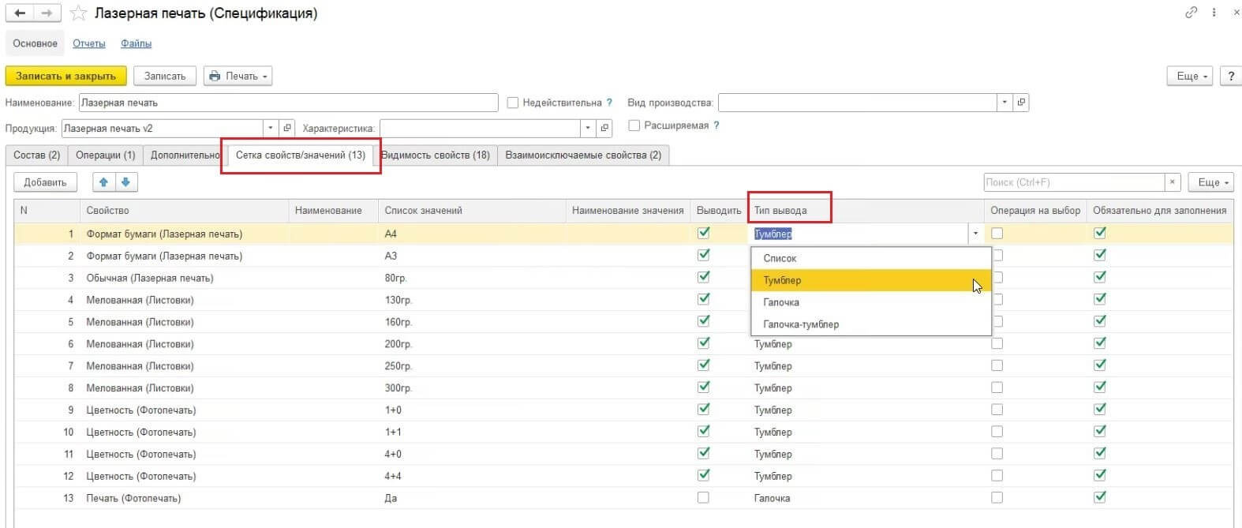This screenshot has width=1242, height=528.
Task: Open the help question-mark button
Action: [x=1231, y=76]
